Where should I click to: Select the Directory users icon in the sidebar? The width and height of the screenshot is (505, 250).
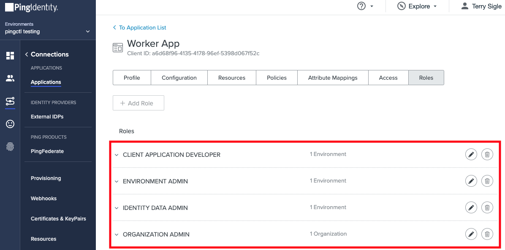tap(10, 78)
